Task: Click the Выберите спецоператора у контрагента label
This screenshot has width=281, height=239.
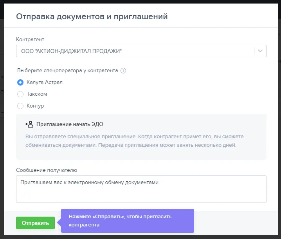Action: click(67, 70)
